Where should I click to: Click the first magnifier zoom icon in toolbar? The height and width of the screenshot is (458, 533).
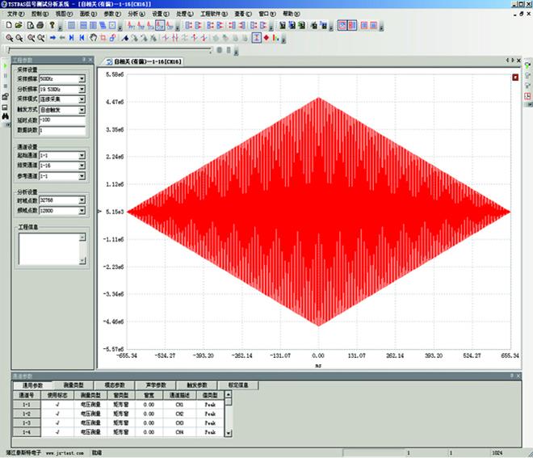(x=9, y=37)
